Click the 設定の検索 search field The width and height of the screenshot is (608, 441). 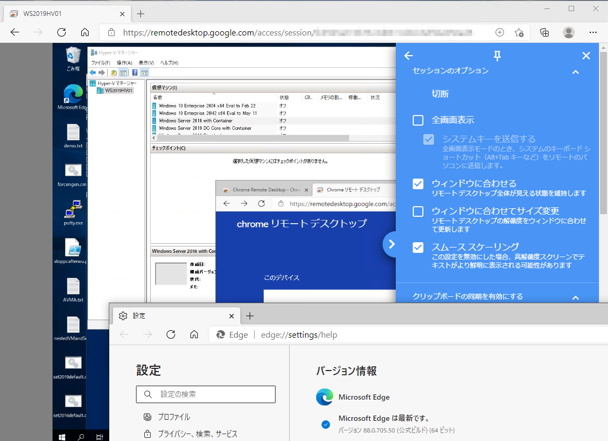click(206, 394)
